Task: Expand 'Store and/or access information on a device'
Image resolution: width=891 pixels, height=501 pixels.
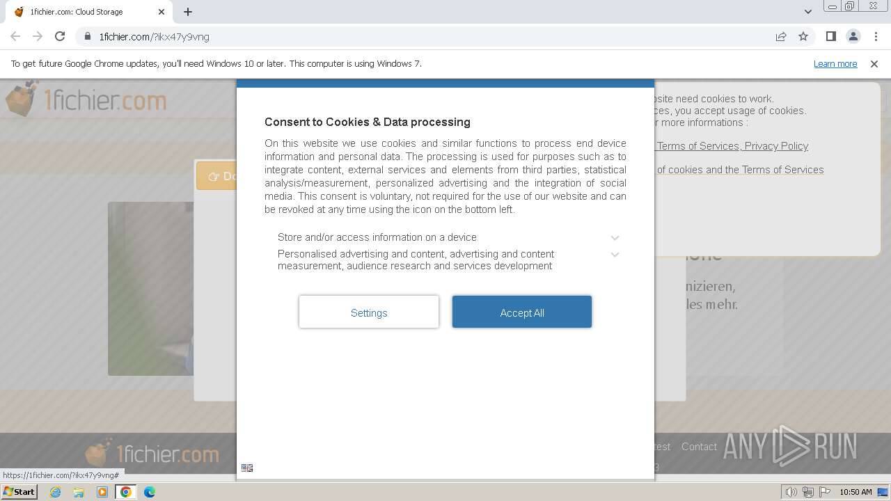Action: [448, 237]
